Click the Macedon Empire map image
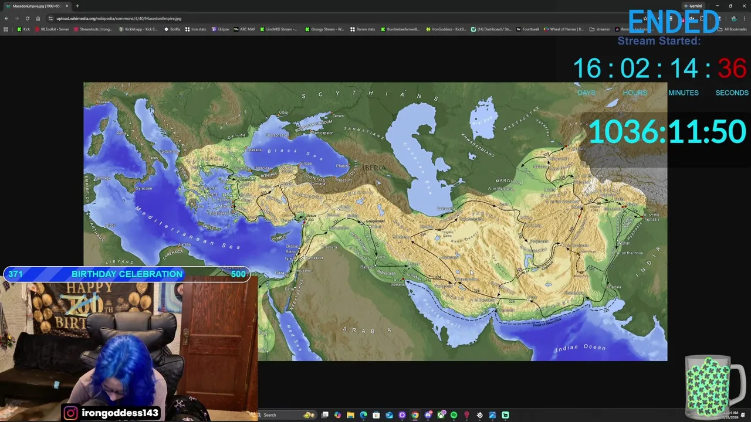This screenshot has height=422, width=751. click(x=375, y=221)
